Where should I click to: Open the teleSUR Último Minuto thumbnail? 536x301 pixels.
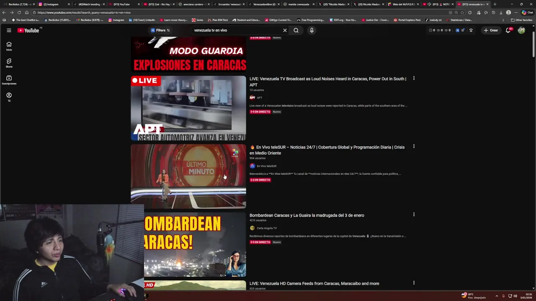[x=188, y=176]
